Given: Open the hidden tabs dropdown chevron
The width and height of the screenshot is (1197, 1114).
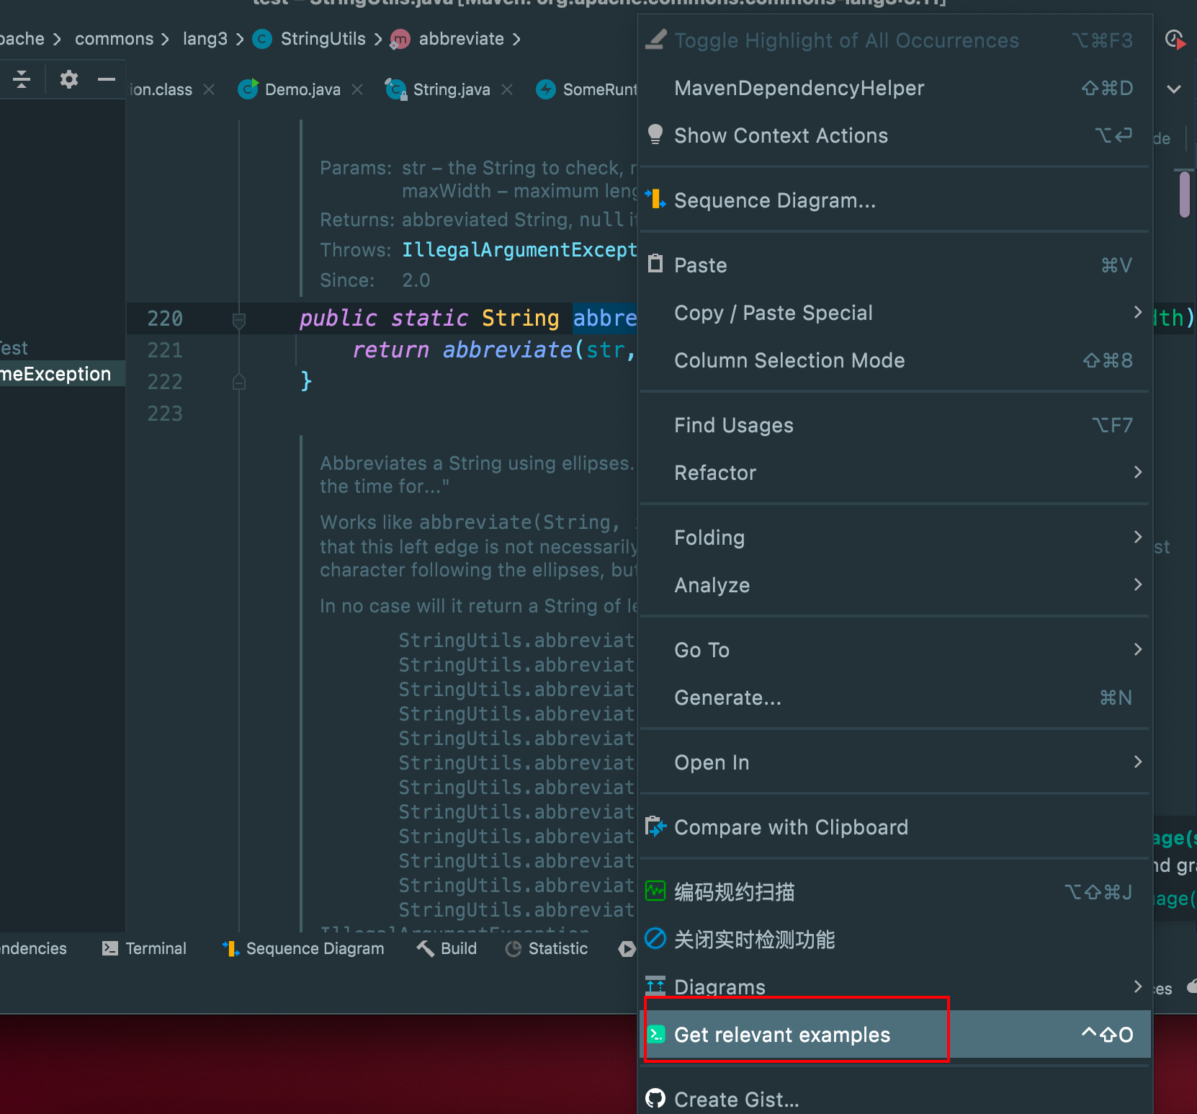Looking at the screenshot, I should click(x=1174, y=89).
